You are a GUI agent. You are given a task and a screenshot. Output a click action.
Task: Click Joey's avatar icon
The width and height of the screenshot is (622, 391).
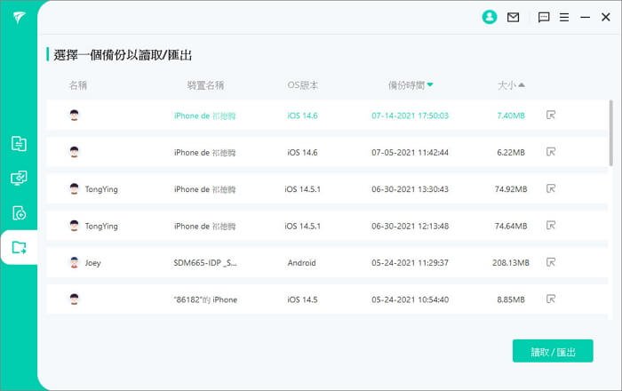click(74, 262)
